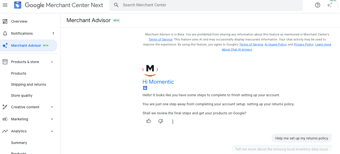The width and height of the screenshot is (340, 154).
Task: Click the search magnifier icon
Action: point(116,5)
